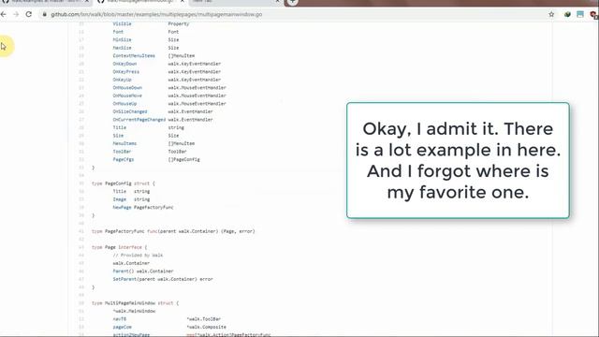599x337 pixels.
Task: Click the pageCom *walk.Composite line
Action: coord(169,327)
